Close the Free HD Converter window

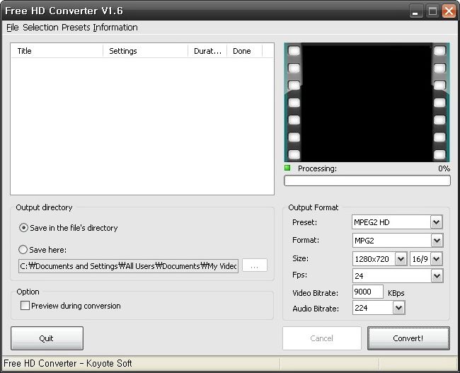pos(449,11)
